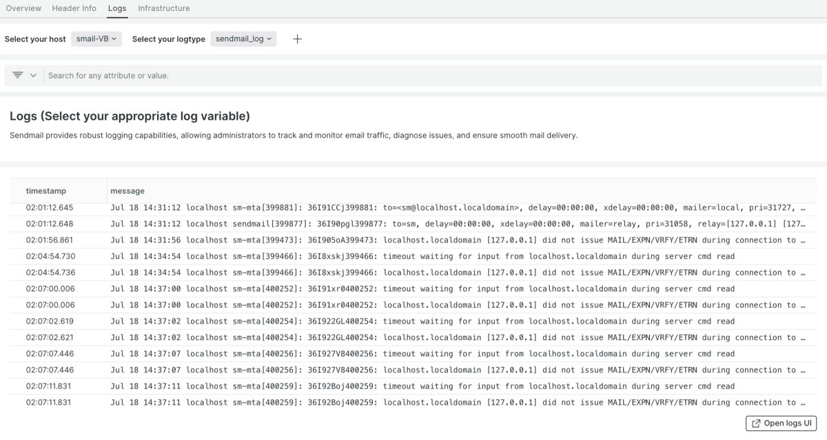Expand the filter chevron beside search
The image size is (827, 440).
coord(33,75)
